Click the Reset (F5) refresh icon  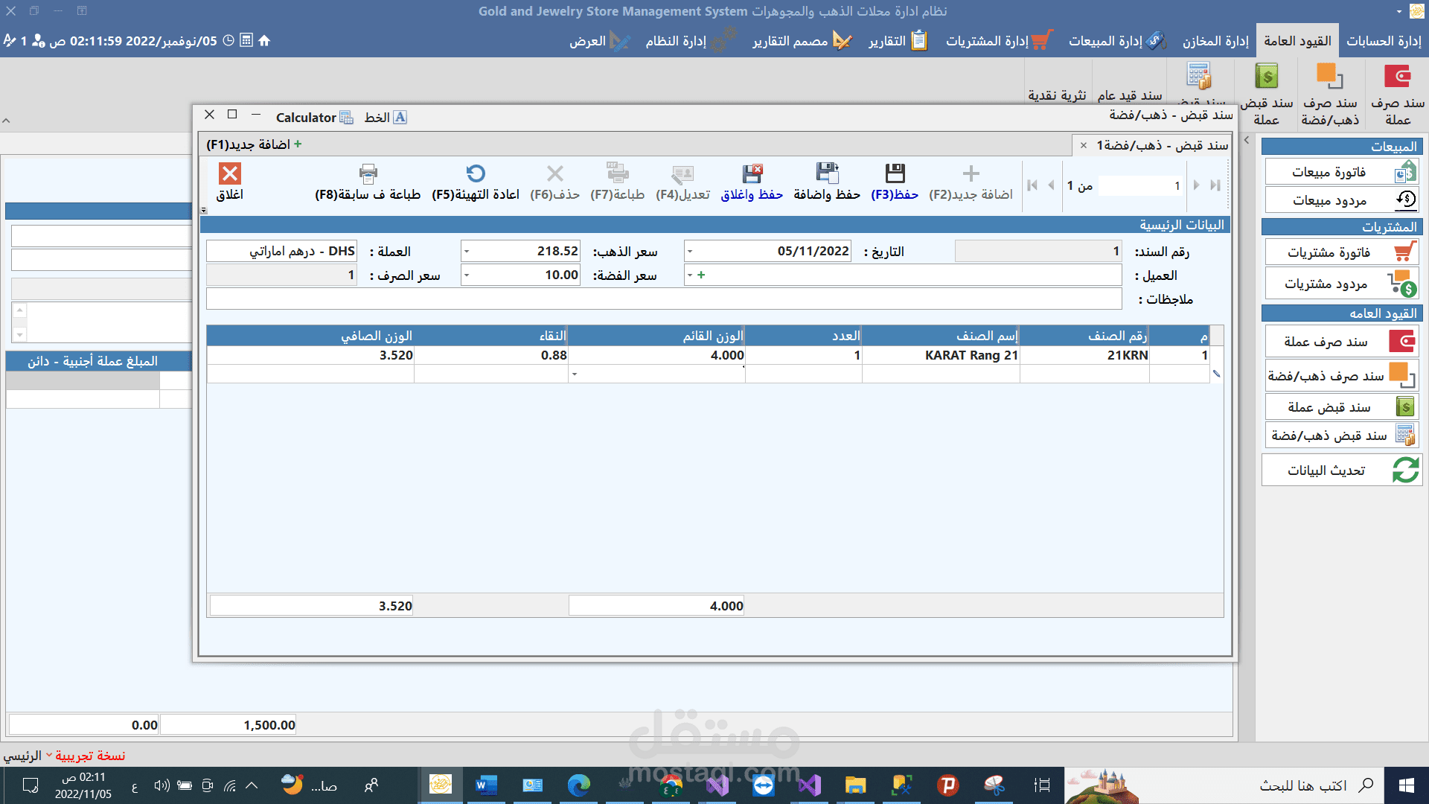[476, 173]
